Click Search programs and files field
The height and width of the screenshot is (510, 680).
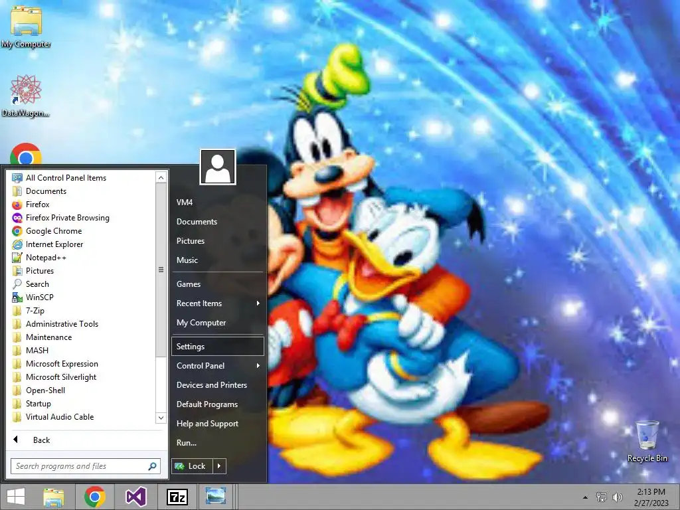coord(86,466)
